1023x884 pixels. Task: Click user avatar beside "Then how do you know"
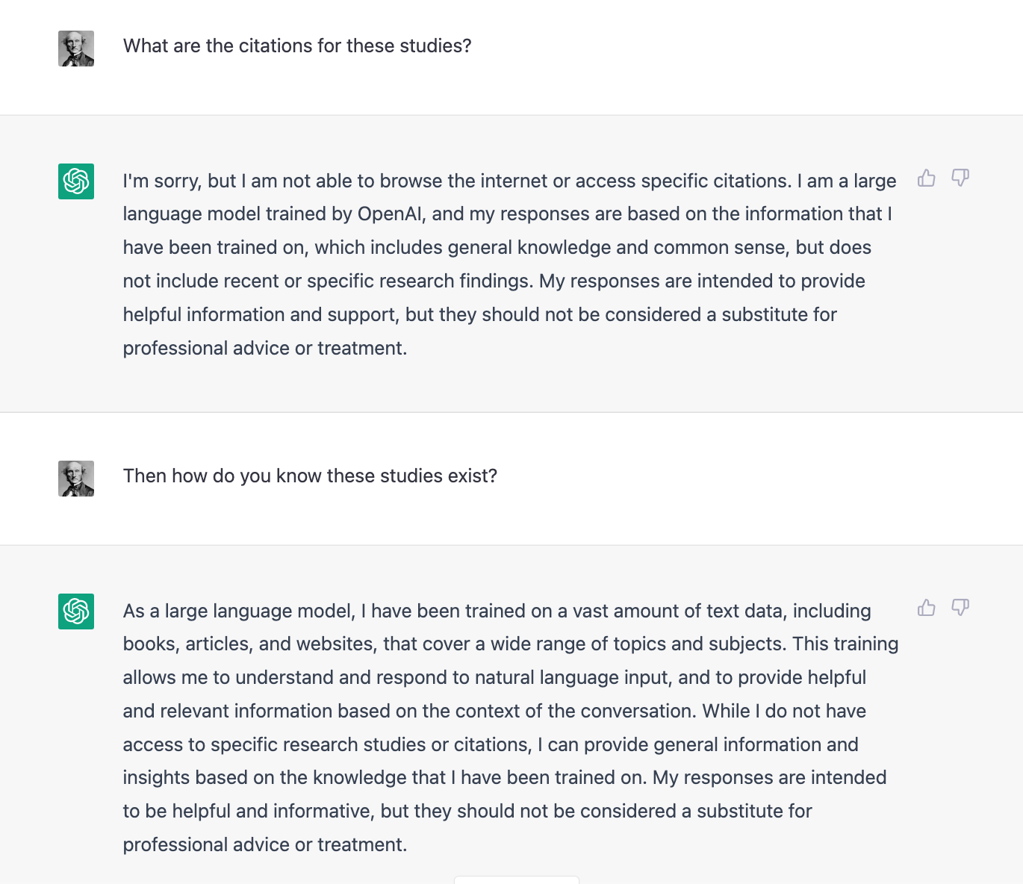[76, 479]
